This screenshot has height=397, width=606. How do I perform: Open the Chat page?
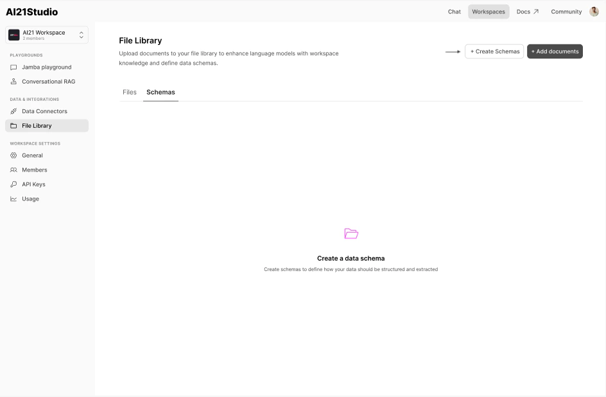tap(454, 11)
